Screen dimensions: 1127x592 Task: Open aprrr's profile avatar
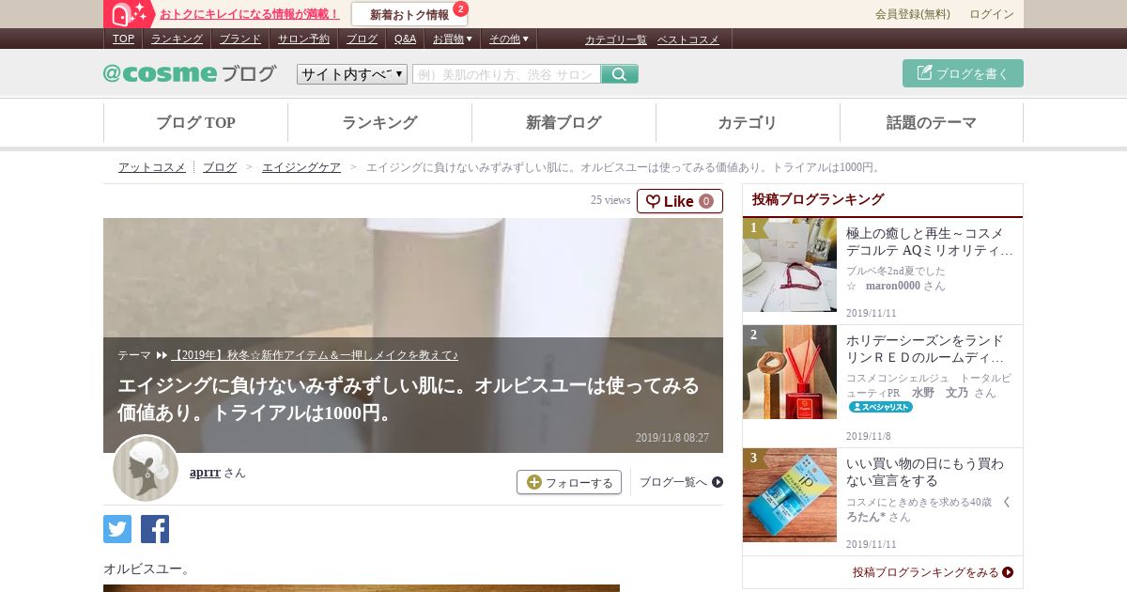[x=146, y=468]
